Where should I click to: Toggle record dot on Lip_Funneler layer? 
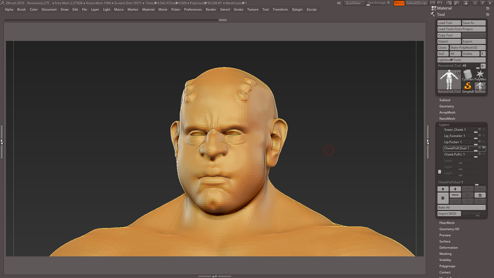480,135
